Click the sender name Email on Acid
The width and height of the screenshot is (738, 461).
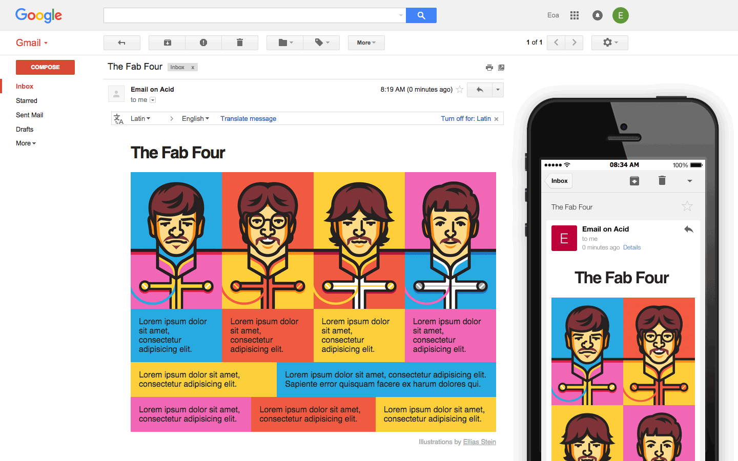pyautogui.click(x=152, y=90)
